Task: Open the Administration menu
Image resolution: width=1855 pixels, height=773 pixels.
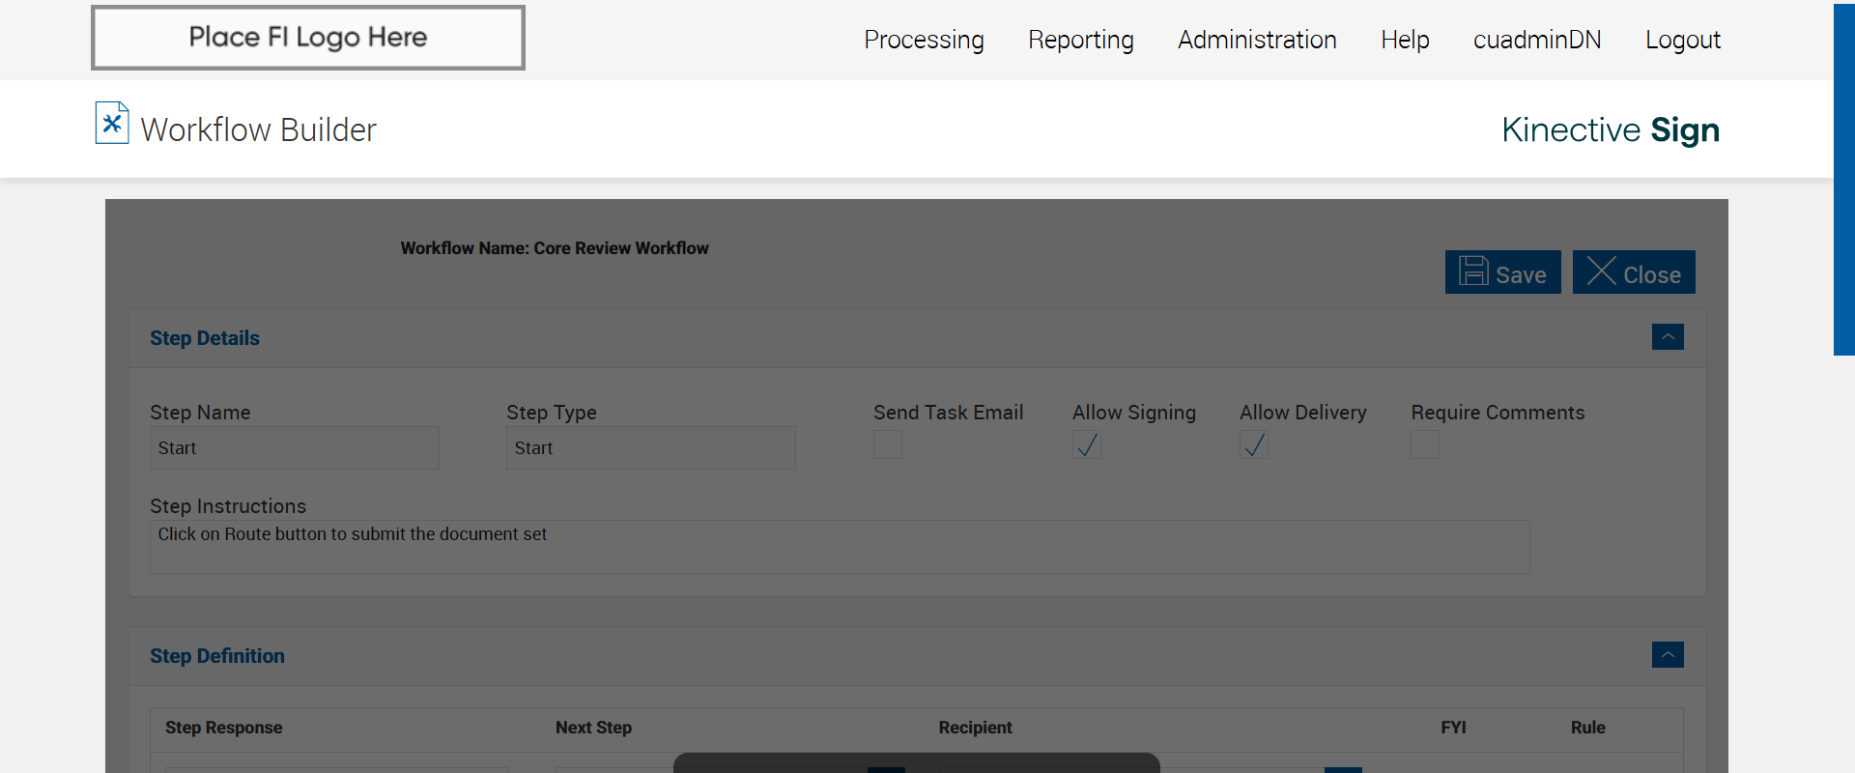Action: [x=1257, y=40]
